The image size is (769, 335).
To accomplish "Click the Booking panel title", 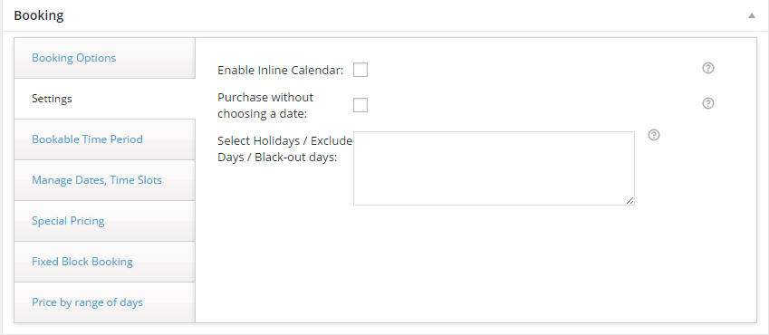I will pos(39,15).
